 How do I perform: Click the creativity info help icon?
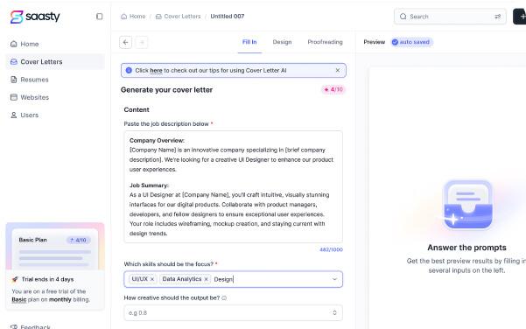click(x=224, y=297)
